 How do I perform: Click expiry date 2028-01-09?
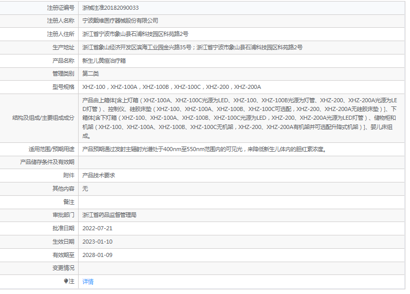click(97, 255)
